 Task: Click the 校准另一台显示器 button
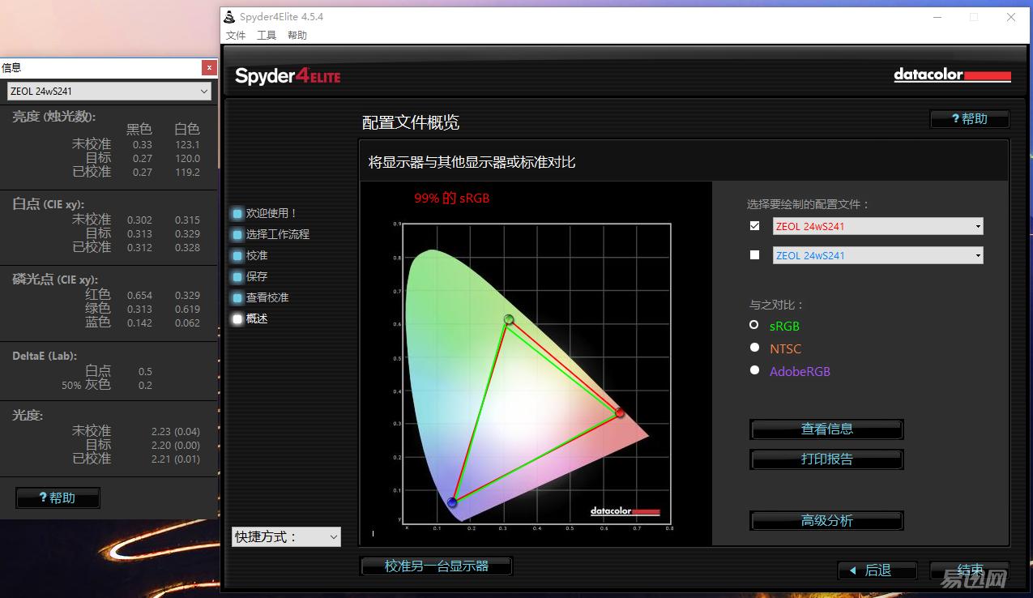coord(437,566)
